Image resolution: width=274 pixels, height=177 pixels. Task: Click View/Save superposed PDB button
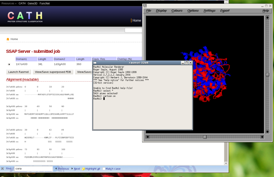(x=53, y=72)
